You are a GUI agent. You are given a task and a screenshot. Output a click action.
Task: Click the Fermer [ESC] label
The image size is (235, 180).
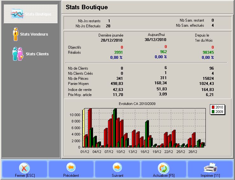pyautogui.click(x=25, y=175)
